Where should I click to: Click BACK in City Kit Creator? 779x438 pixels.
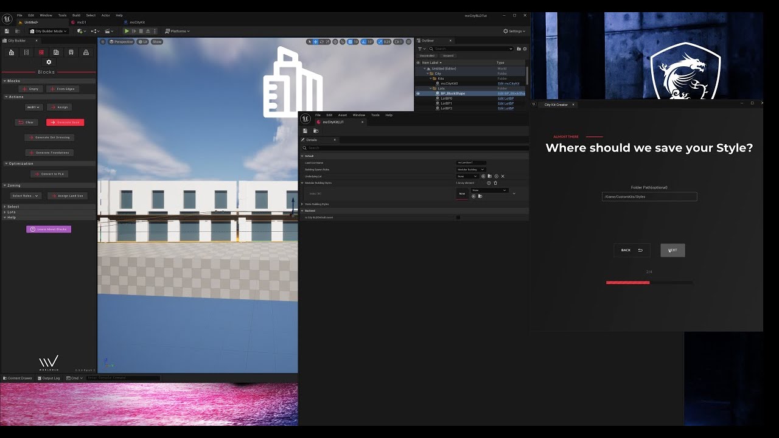pos(632,250)
